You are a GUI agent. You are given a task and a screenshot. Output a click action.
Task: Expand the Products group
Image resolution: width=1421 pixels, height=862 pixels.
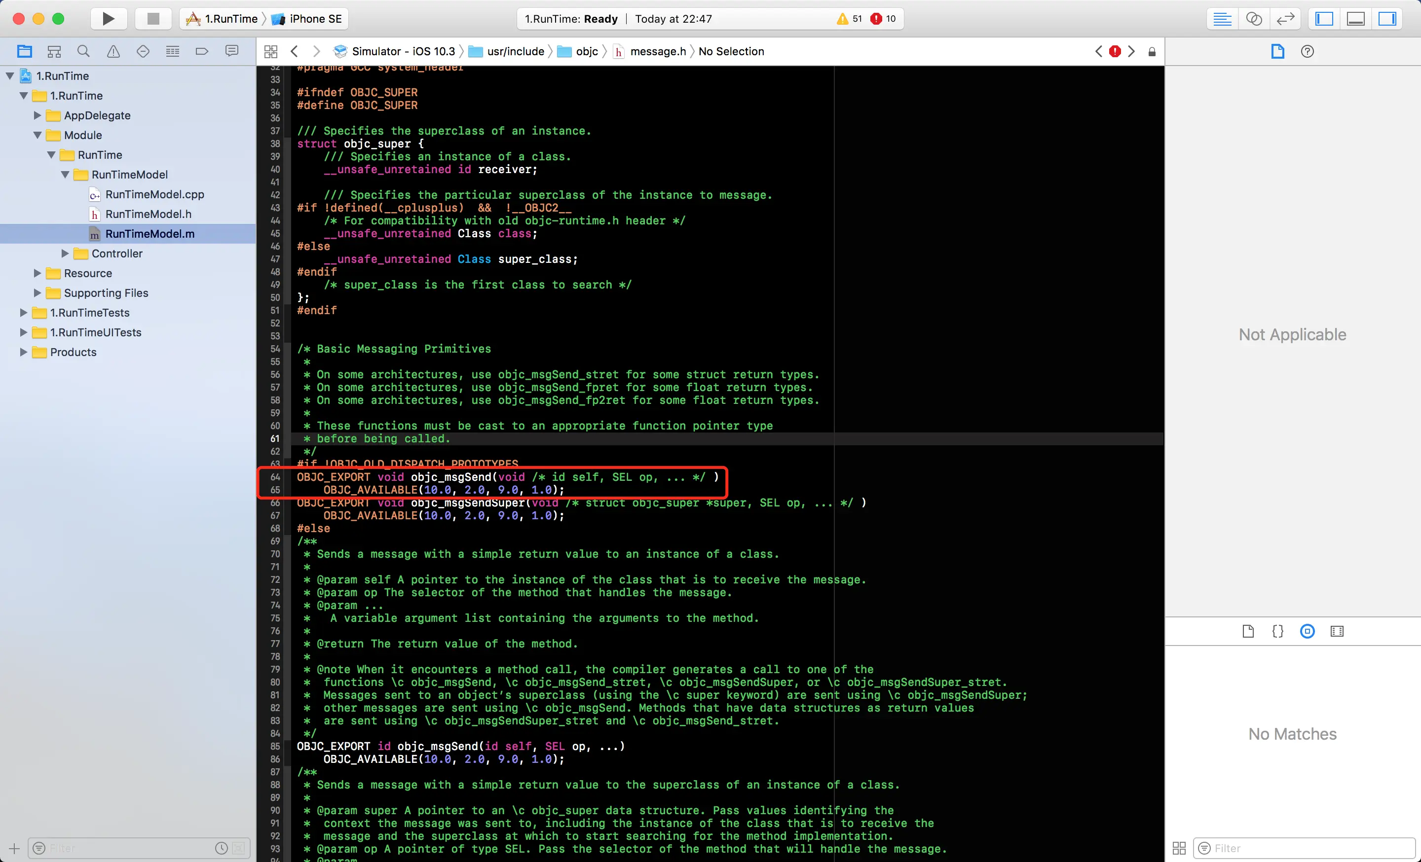(24, 352)
